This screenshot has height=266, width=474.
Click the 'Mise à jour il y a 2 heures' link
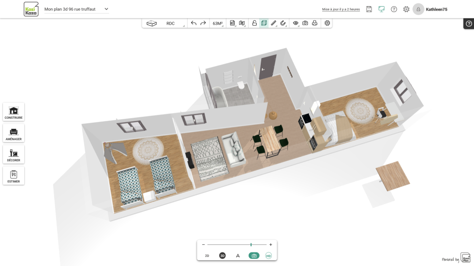pyautogui.click(x=341, y=9)
